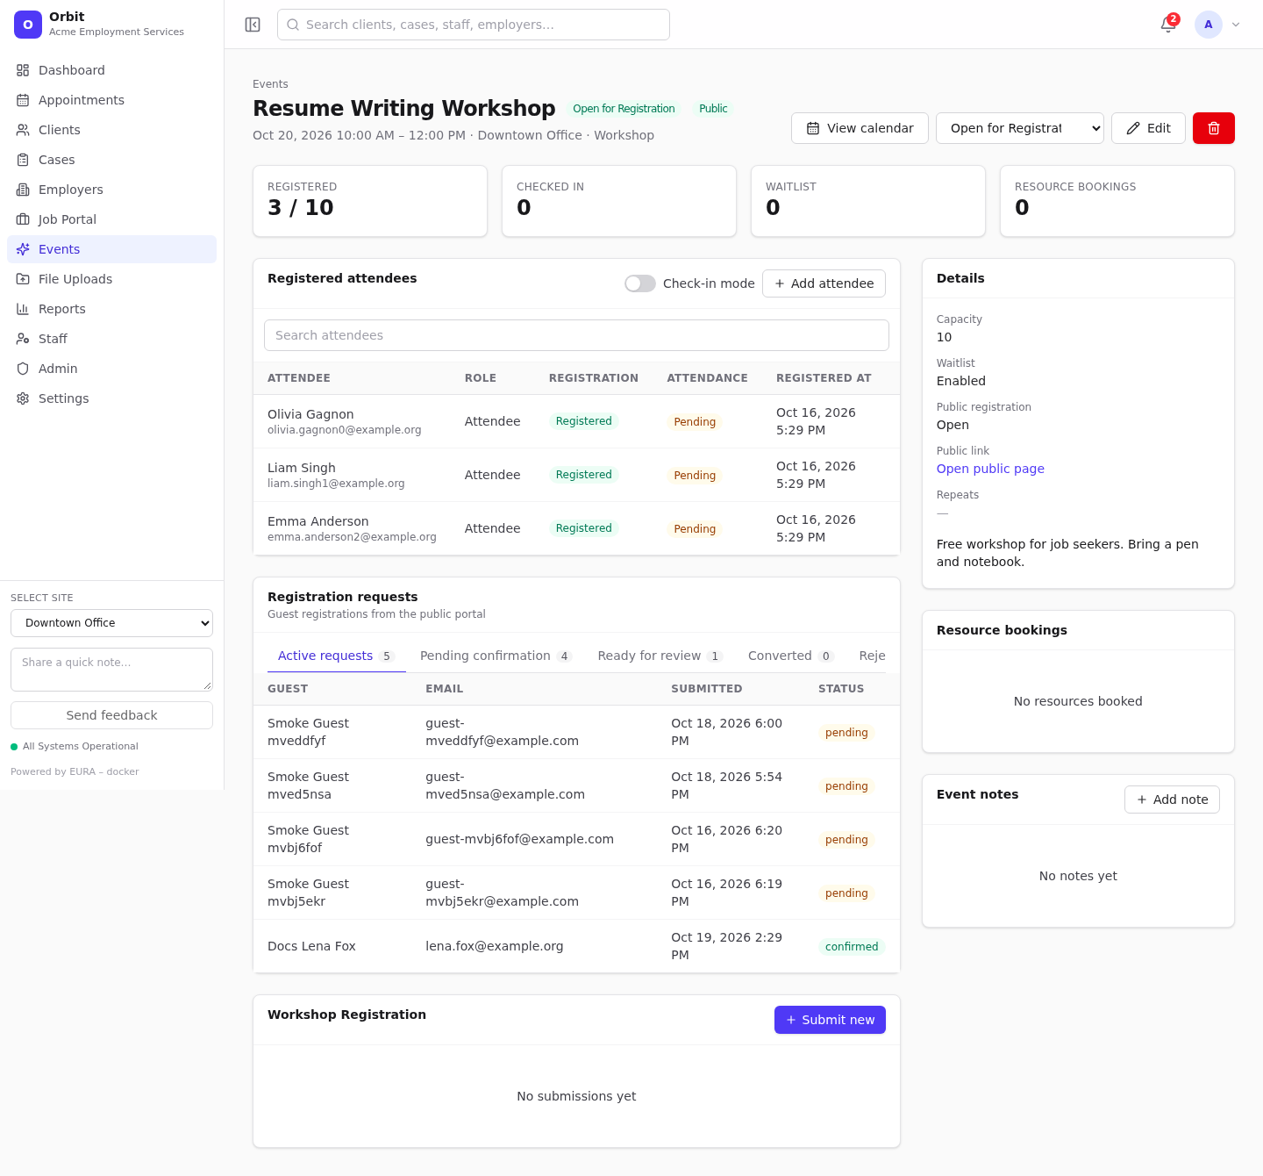Viewport: 1263px width, 1176px height.
Task: Open the Dashboard icon in the sidebar
Action: pyautogui.click(x=23, y=70)
